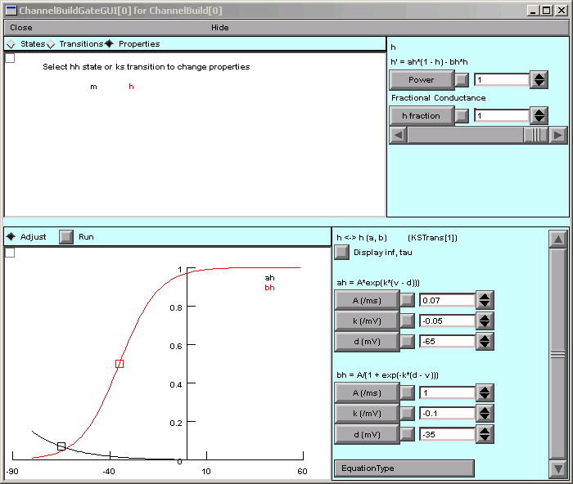The width and height of the screenshot is (573, 484).
Task: Click the small square beside ah k (/mV) button
Action: (408, 320)
